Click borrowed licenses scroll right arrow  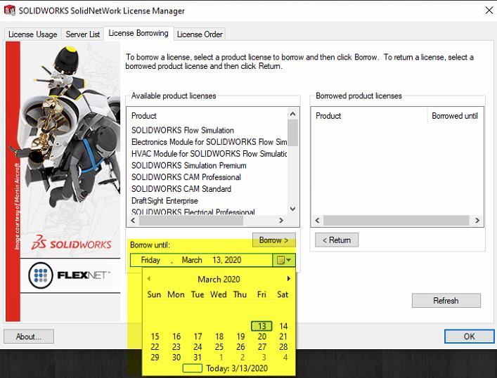(477, 220)
